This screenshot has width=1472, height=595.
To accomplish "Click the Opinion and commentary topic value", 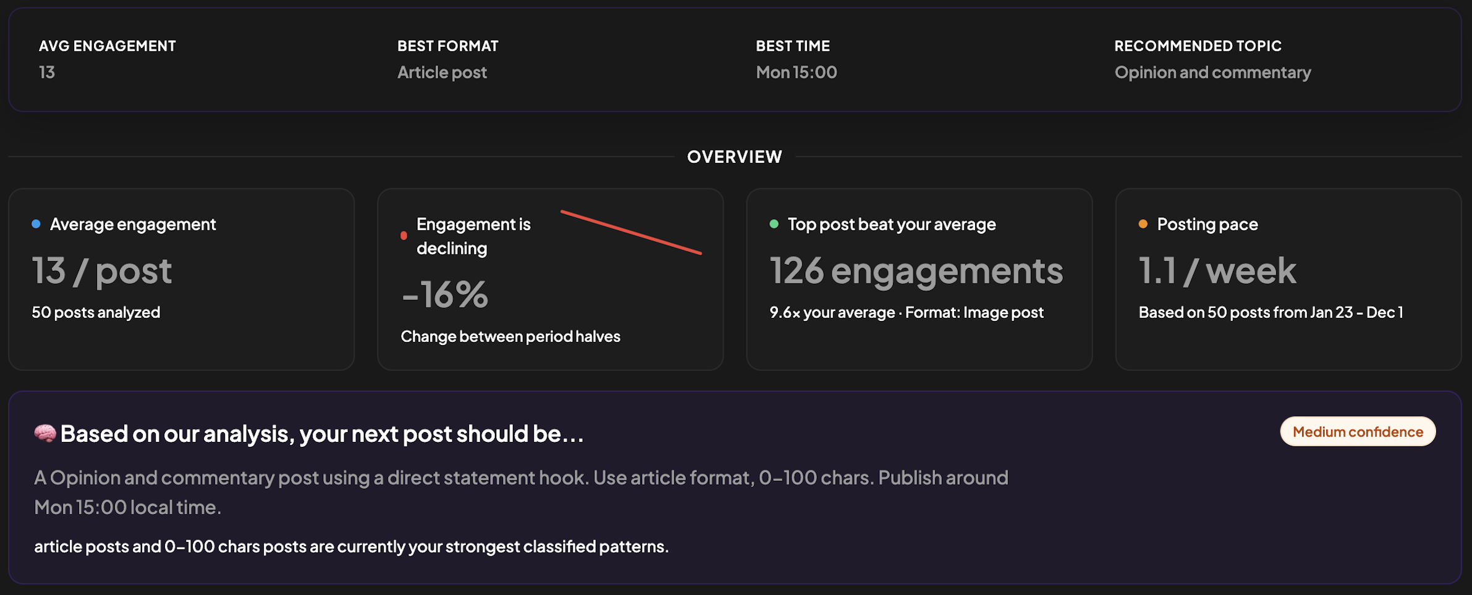I will (1212, 72).
